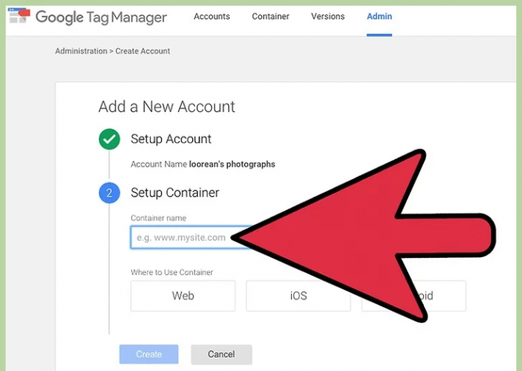Click the Administration breadcrumb link

[x=82, y=51]
